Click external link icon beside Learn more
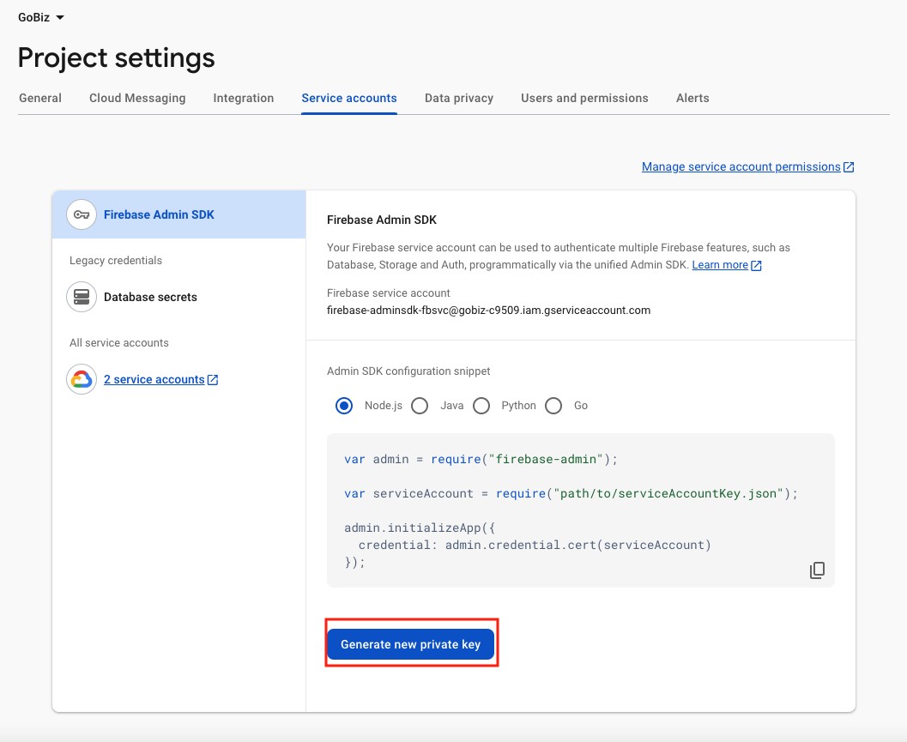The width and height of the screenshot is (907, 742). [756, 266]
